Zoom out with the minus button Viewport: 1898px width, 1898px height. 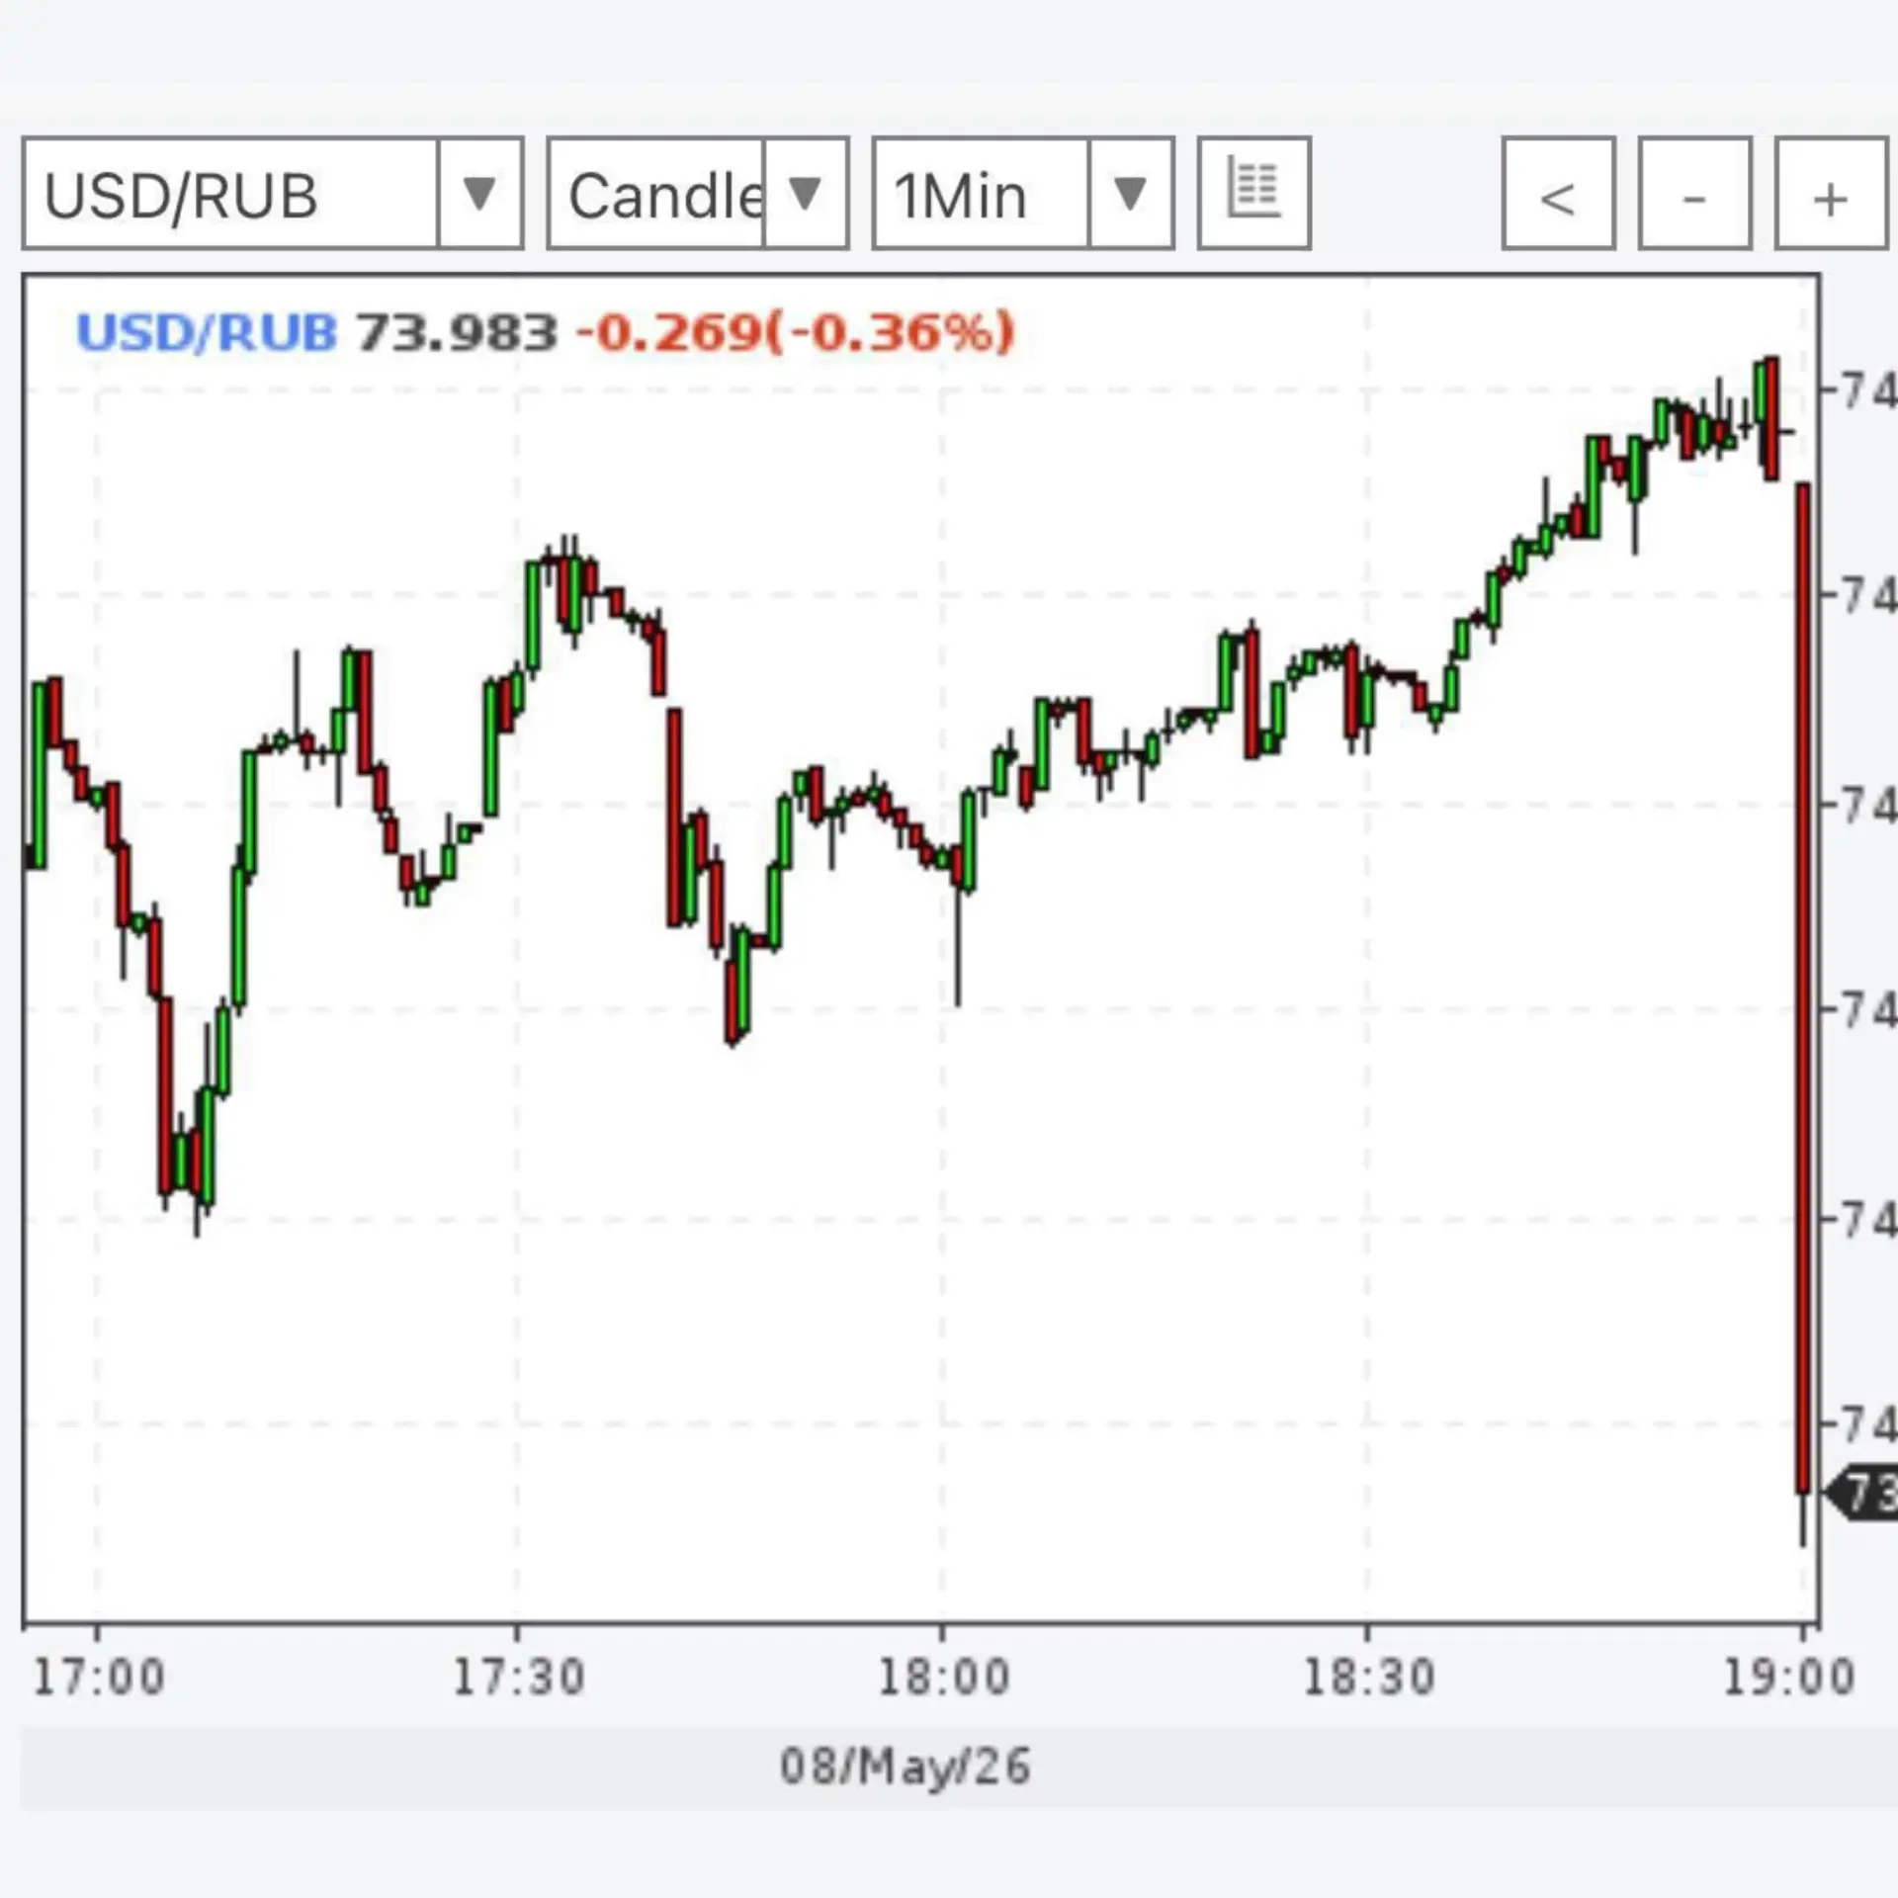[x=1694, y=193]
